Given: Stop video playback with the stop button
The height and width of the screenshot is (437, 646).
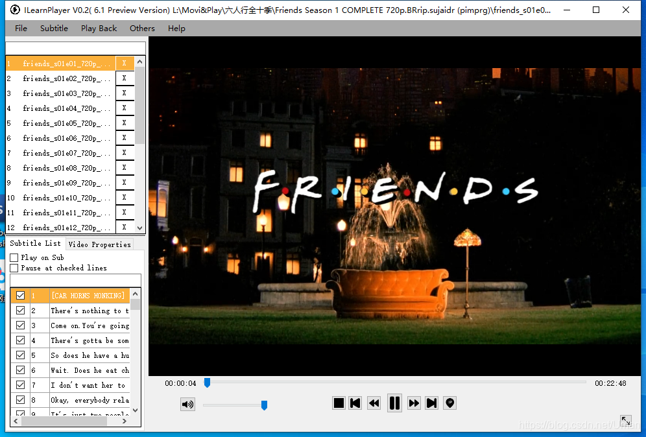Looking at the screenshot, I should tap(339, 403).
